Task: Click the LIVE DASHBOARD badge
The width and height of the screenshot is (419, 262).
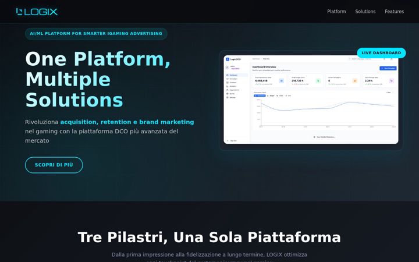Action: tap(381, 53)
